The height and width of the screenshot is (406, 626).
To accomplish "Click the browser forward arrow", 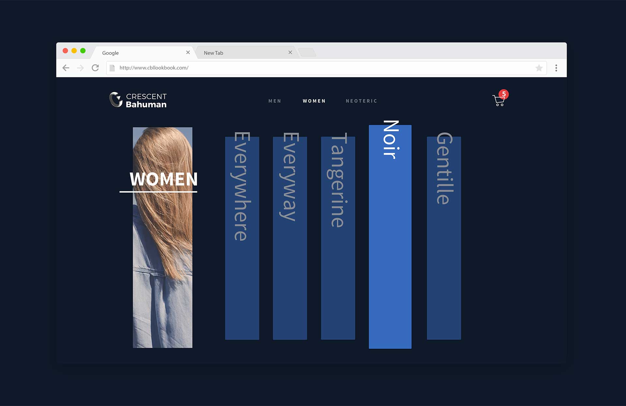I will coord(80,68).
